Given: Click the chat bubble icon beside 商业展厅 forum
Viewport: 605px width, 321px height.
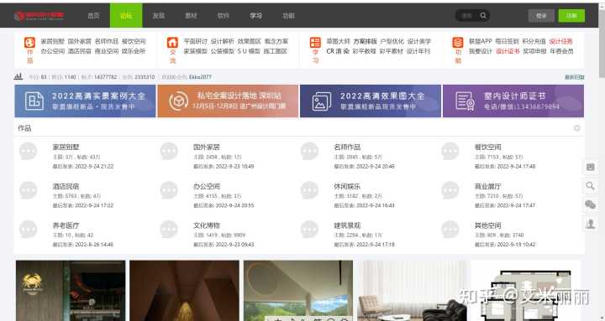Looking at the screenshot, I should tap(450, 190).
